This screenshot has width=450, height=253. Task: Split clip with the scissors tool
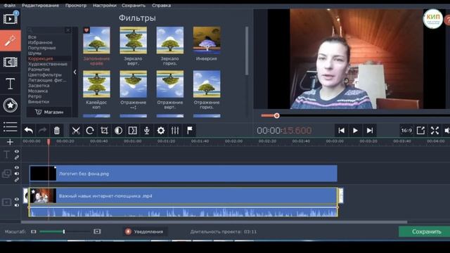76,131
